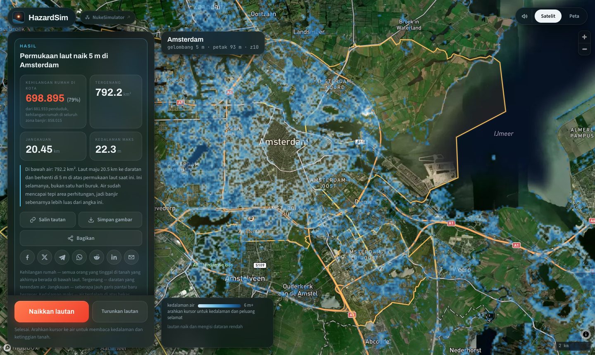The width and height of the screenshot is (595, 355).
Task: Open NukeSimulator link
Action: coord(108,17)
